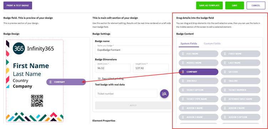Screen dimensions: 268x129
Task: Select the highlighted Company chip in Badge Content
Action: coord(199,72)
